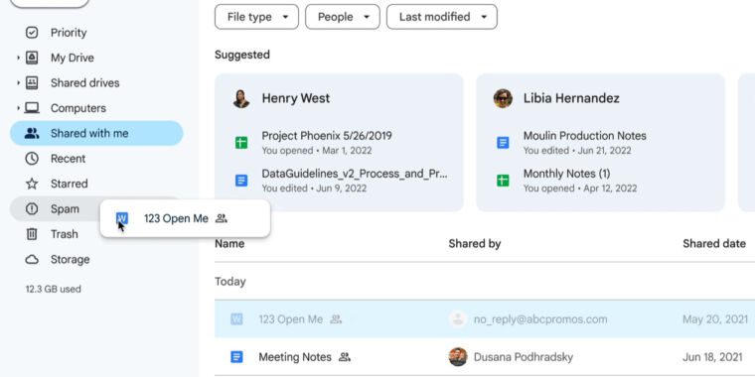
Task: Go to Shared with me
Action: (96, 133)
